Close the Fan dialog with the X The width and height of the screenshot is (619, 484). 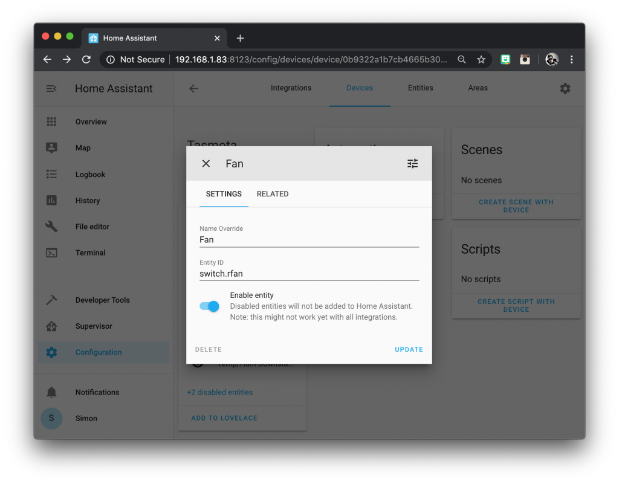click(206, 163)
